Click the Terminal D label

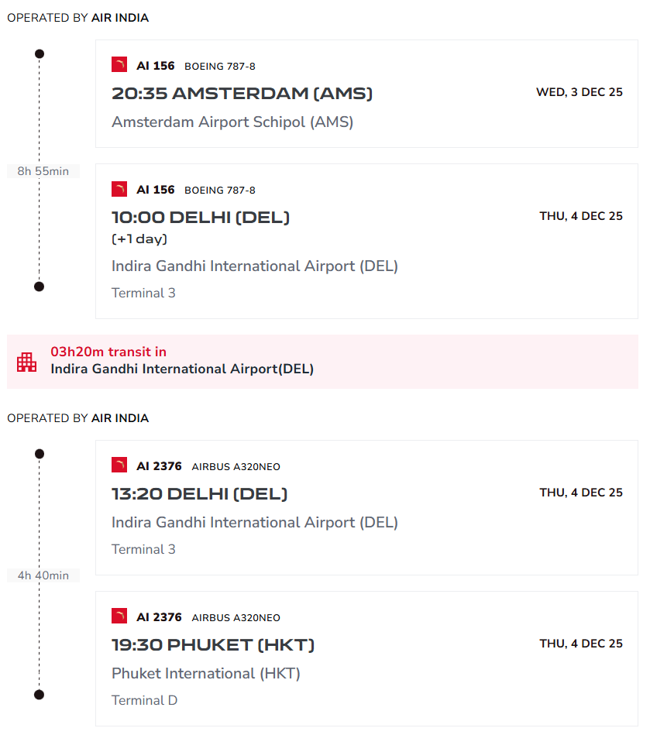click(x=144, y=700)
